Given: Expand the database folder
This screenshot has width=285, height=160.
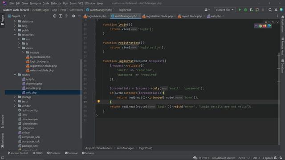Looking at the screenshot, I should point(15,21).
